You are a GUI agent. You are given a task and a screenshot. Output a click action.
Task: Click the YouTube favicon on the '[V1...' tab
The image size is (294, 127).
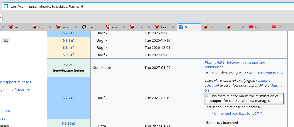[274, 27]
